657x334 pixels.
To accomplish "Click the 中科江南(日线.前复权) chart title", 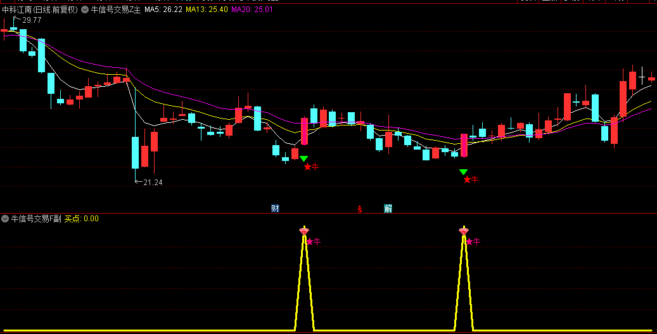I will click(x=40, y=10).
